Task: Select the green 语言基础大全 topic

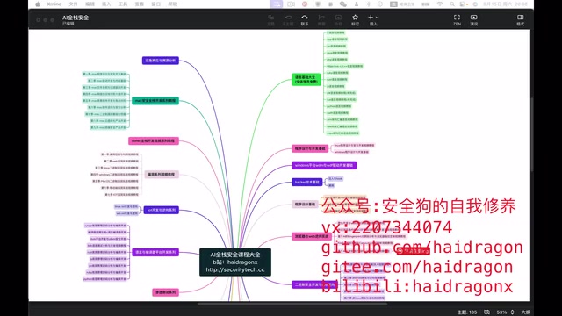Action: point(306,79)
